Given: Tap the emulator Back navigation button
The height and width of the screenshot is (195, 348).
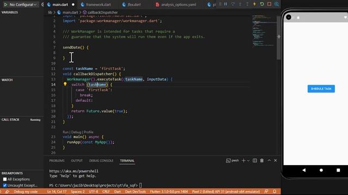Looking at the screenshot, I should pos(304,170).
